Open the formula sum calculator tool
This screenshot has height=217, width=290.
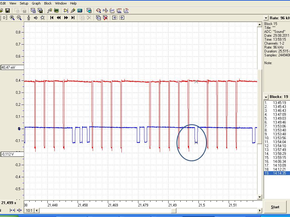[105, 11]
